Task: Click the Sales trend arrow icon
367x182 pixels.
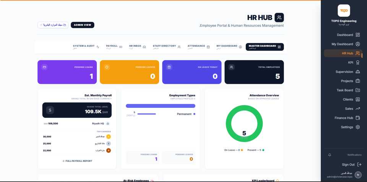Action: [x=358, y=109]
